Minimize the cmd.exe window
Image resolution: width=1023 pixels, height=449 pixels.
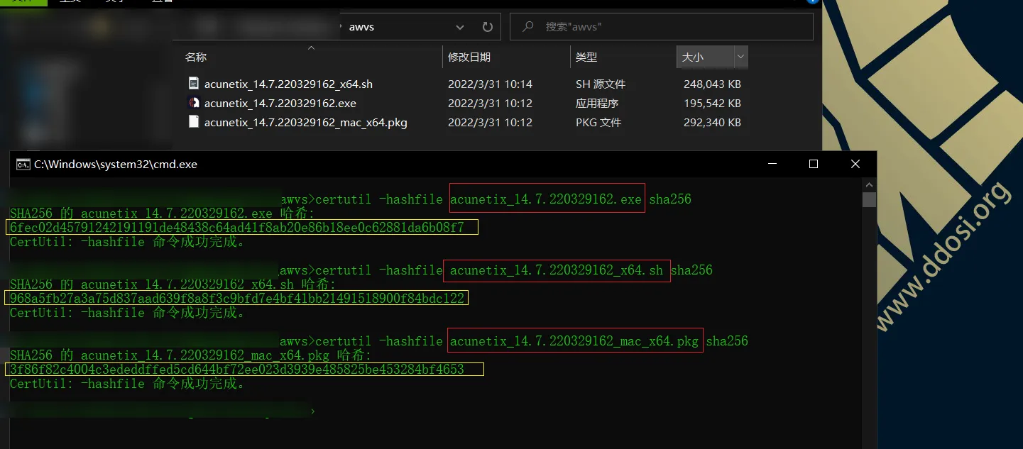772,164
